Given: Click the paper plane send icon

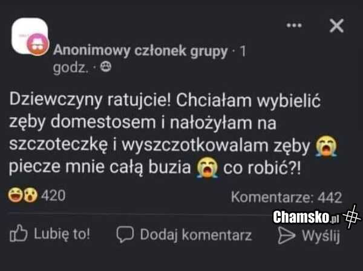Looking at the screenshot, I should click(x=286, y=235).
